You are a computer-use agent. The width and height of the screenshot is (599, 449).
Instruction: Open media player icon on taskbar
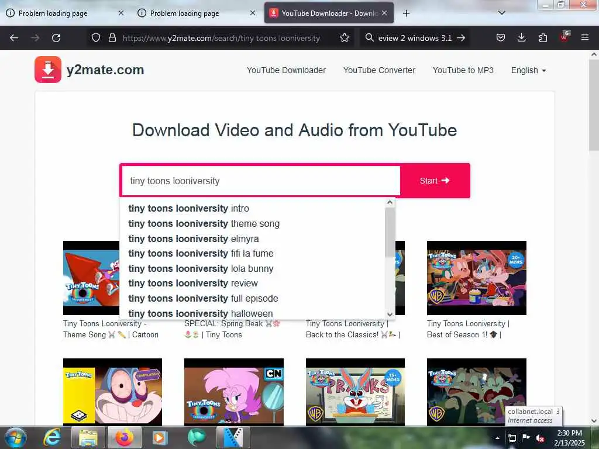[160, 437]
